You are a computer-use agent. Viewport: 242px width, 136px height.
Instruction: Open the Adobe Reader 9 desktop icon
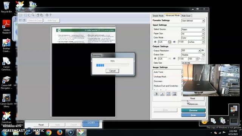pos(6,26)
